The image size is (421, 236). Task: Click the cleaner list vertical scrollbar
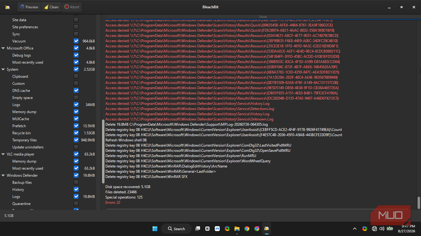coord(103,151)
